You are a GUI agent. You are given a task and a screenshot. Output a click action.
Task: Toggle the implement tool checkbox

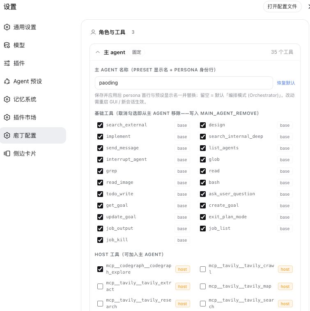(100, 137)
